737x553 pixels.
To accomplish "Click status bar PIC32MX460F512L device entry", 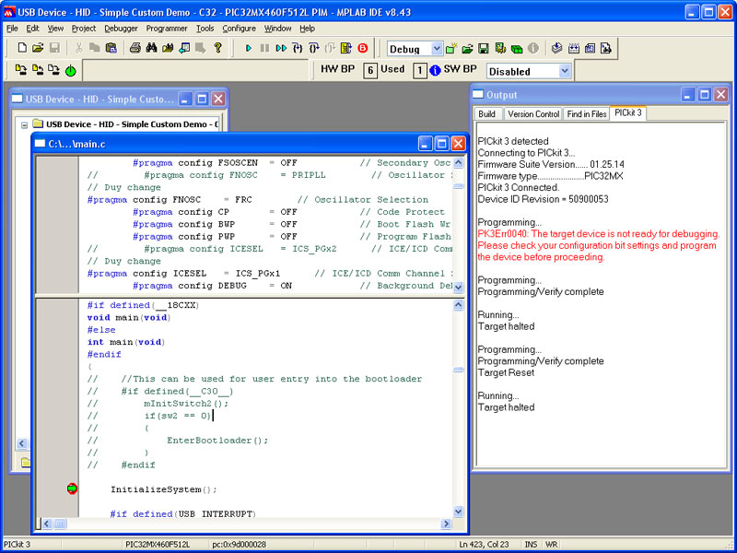I will coord(158,545).
